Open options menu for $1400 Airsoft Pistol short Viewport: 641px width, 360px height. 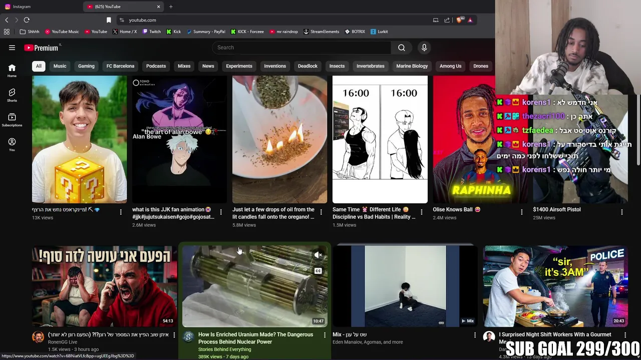[621, 212]
